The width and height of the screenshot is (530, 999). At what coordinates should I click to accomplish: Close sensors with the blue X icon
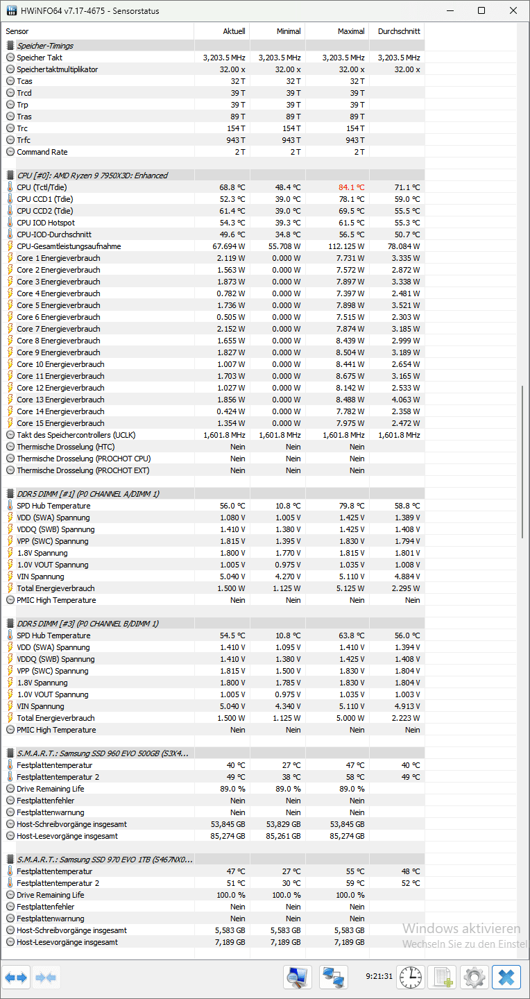pyautogui.click(x=506, y=977)
